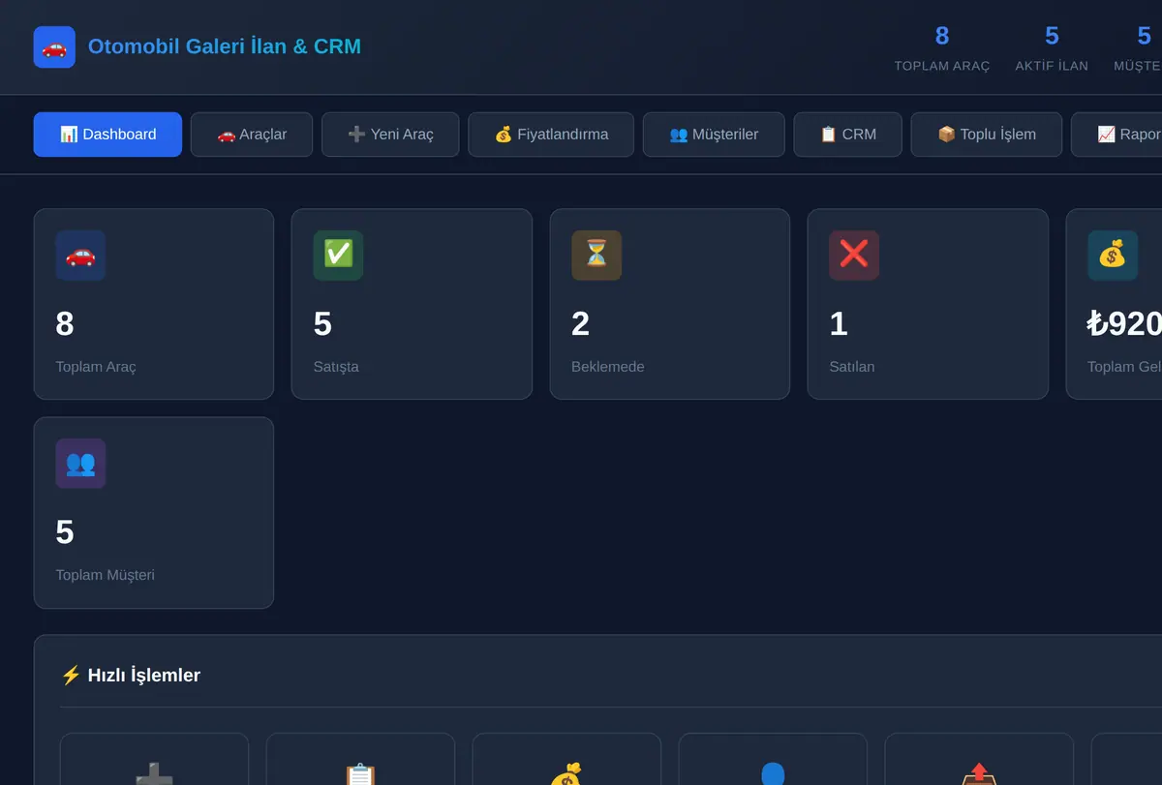This screenshot has width=1162, height=785.
Task: Click the Beklemede label on card
Action: (608, 367)
